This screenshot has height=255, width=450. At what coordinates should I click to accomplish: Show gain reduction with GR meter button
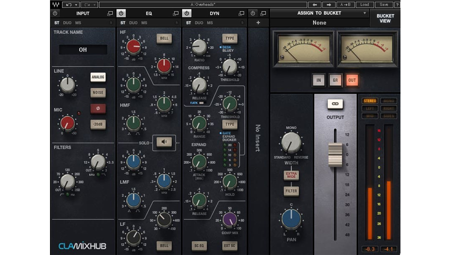coord(335,80)
